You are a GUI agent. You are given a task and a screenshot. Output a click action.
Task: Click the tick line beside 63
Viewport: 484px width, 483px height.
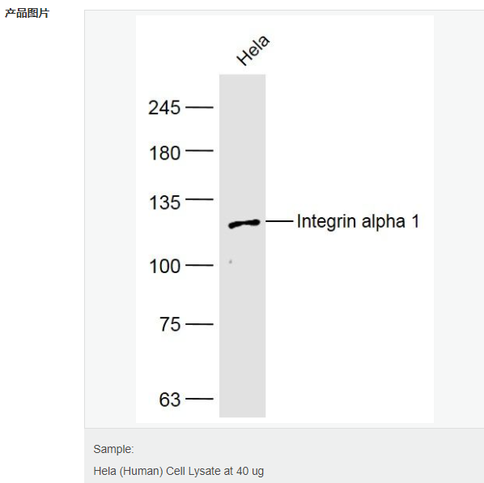coord(199,399)
